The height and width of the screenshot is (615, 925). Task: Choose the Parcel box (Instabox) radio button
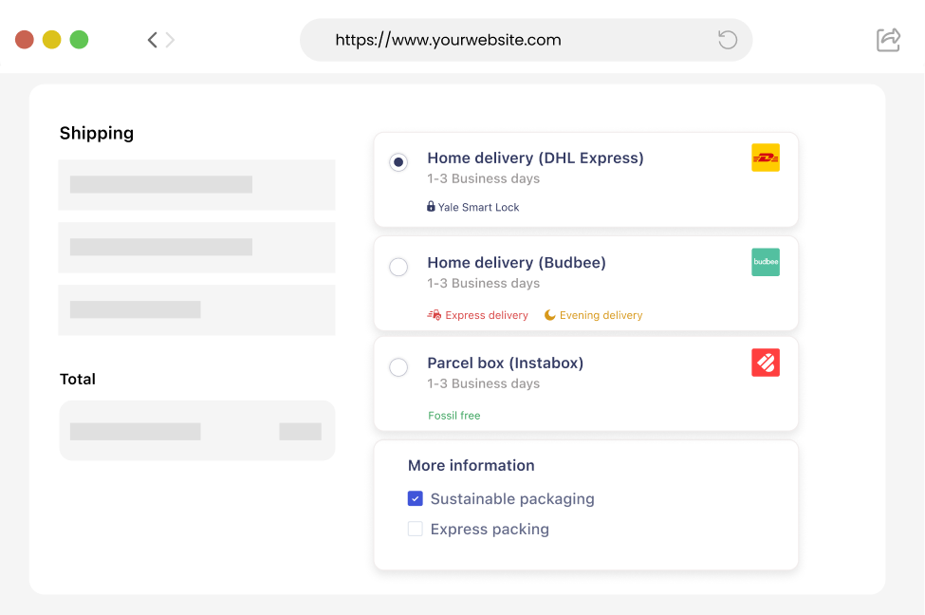click(398, 367)
